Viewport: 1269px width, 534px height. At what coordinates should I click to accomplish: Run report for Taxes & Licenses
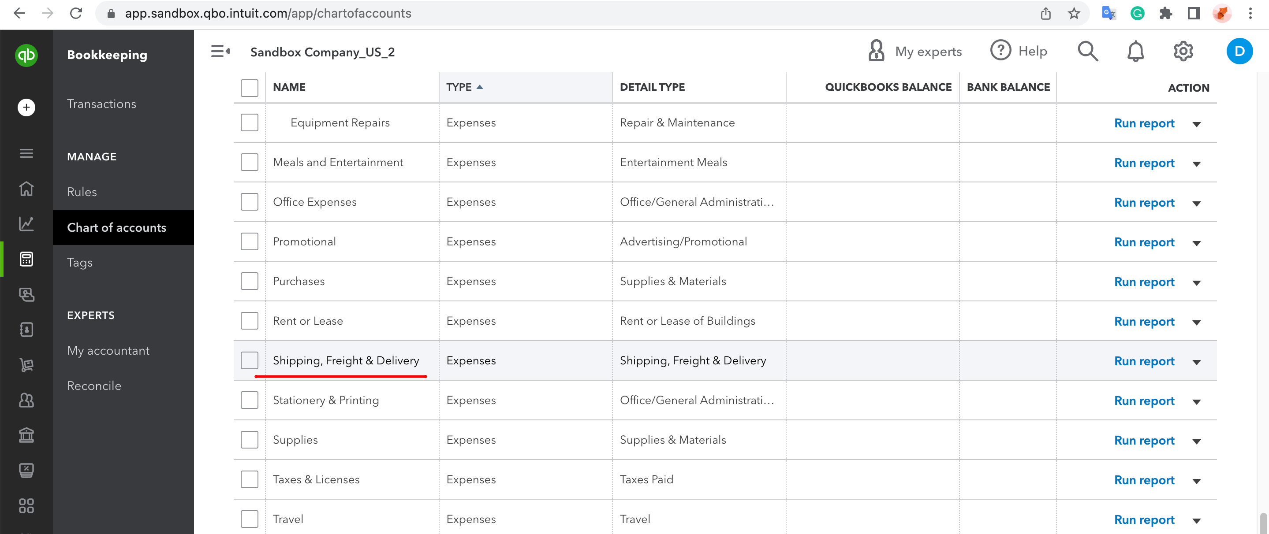(x=1144, y=480)
